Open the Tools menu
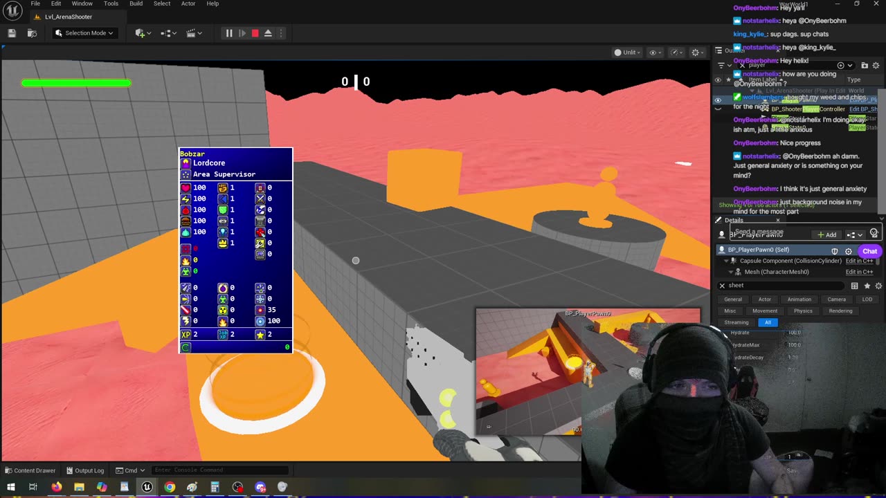 [111, 3]
